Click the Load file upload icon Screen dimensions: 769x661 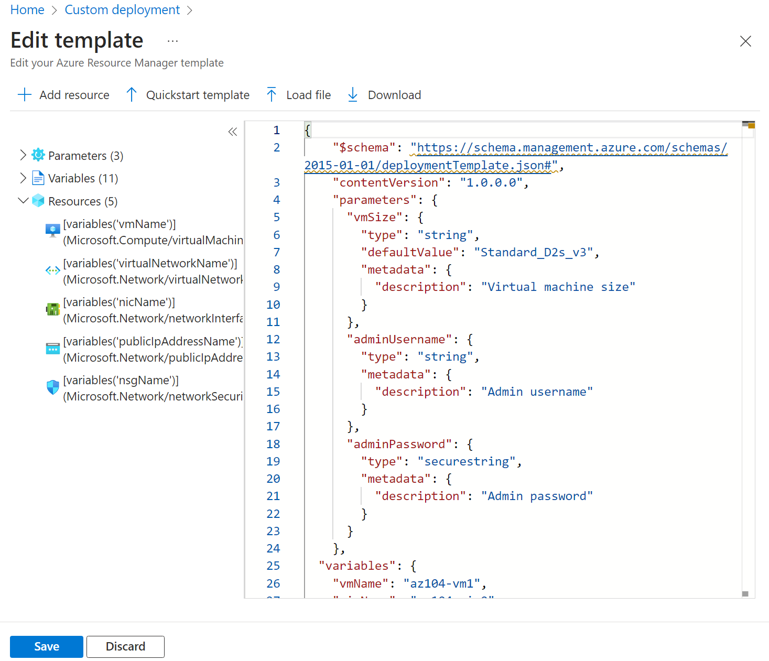coord(272,95)
